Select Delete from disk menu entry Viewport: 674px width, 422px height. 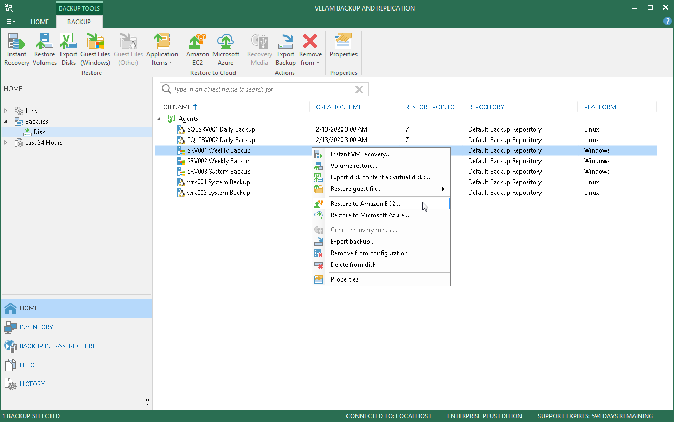pyautogui.click(x=381, y=265)
